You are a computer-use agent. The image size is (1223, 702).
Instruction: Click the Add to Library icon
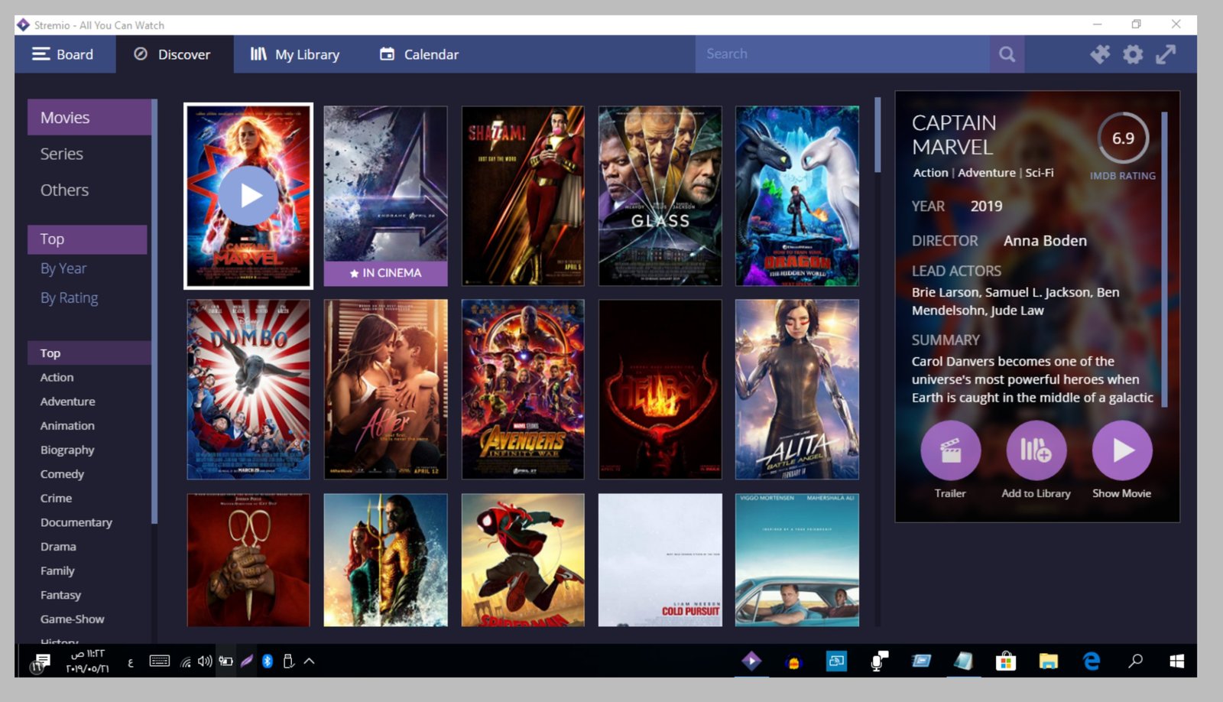tap(1036, 450)
